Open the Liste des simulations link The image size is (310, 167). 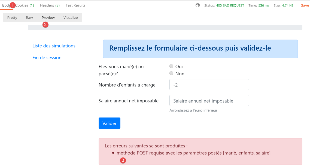54,46
